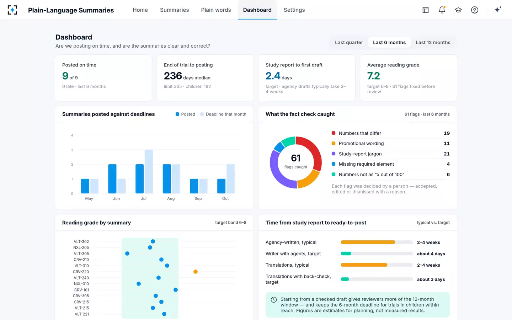Image resolution: width=512 pixels, height=320 pixels.
Task: Click the blue Missing required element swatch
Action: tap(334, 164)
